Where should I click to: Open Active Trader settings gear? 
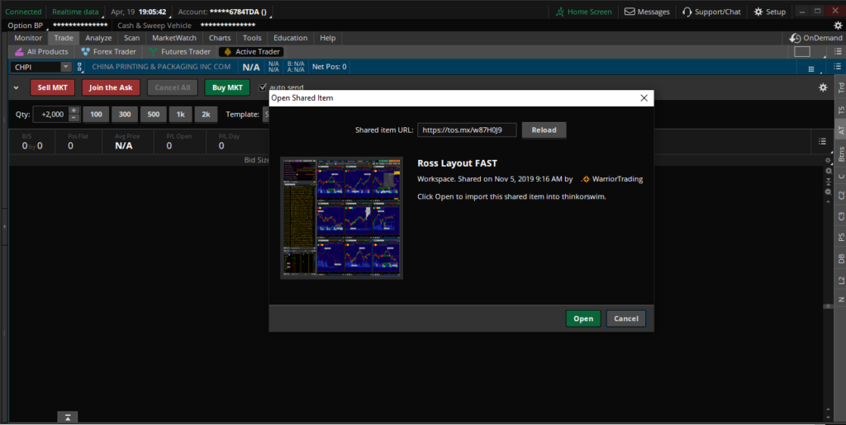(823, 87)
